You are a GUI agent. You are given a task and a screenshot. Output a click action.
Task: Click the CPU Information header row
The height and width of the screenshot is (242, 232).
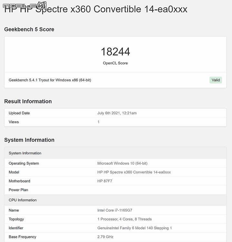115,200
